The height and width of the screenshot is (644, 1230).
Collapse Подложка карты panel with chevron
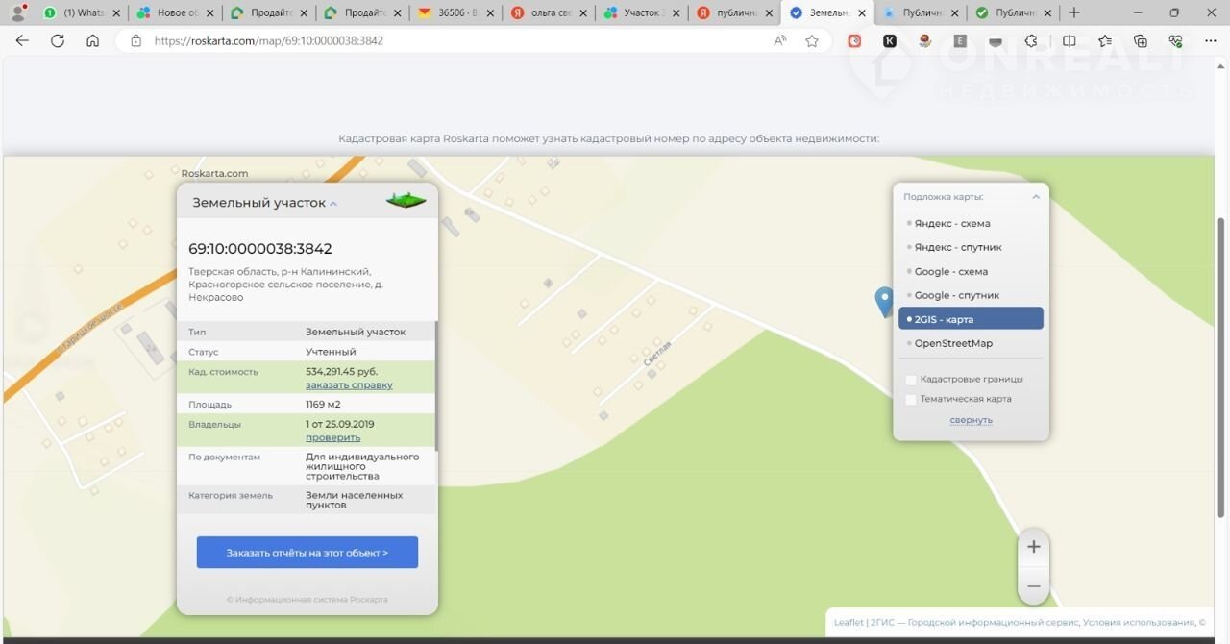click(1035, 197)
